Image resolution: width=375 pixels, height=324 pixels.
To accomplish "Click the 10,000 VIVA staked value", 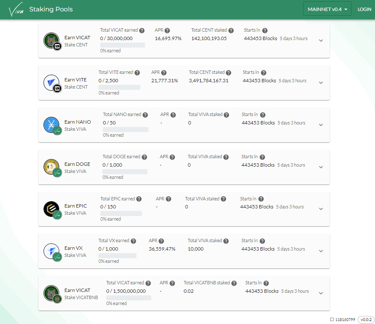I will point(196,249).
